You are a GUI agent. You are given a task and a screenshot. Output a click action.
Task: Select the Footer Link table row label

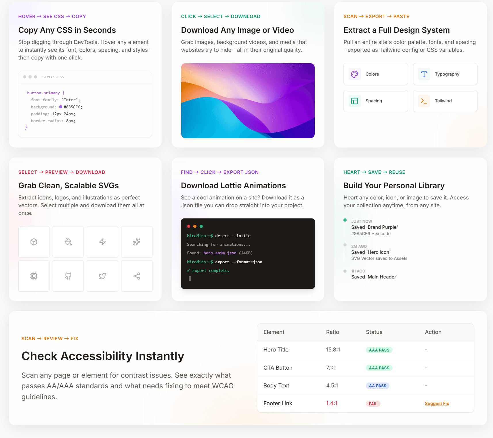tap(278, 403)
